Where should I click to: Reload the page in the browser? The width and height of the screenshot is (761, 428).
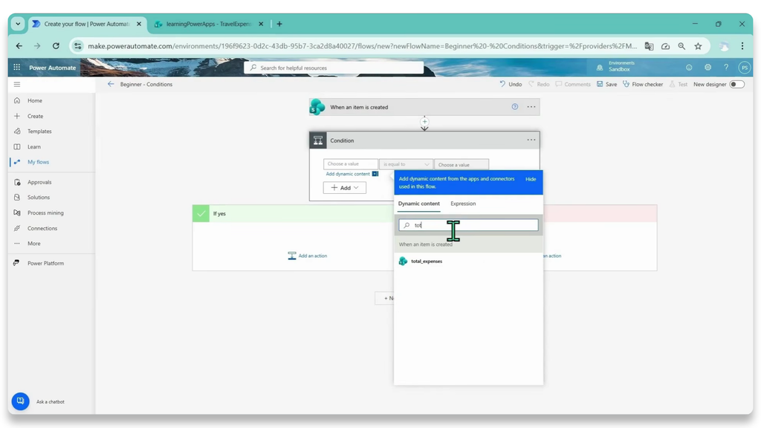point(56,45)
